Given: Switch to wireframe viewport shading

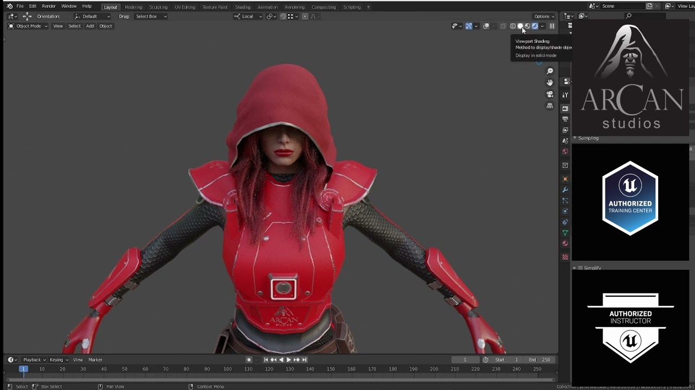Looking at the screenshot, I should [x=513, y=26].
